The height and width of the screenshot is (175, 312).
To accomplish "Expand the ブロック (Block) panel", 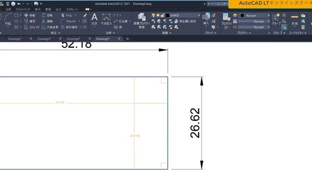I will tap(210, 33).
